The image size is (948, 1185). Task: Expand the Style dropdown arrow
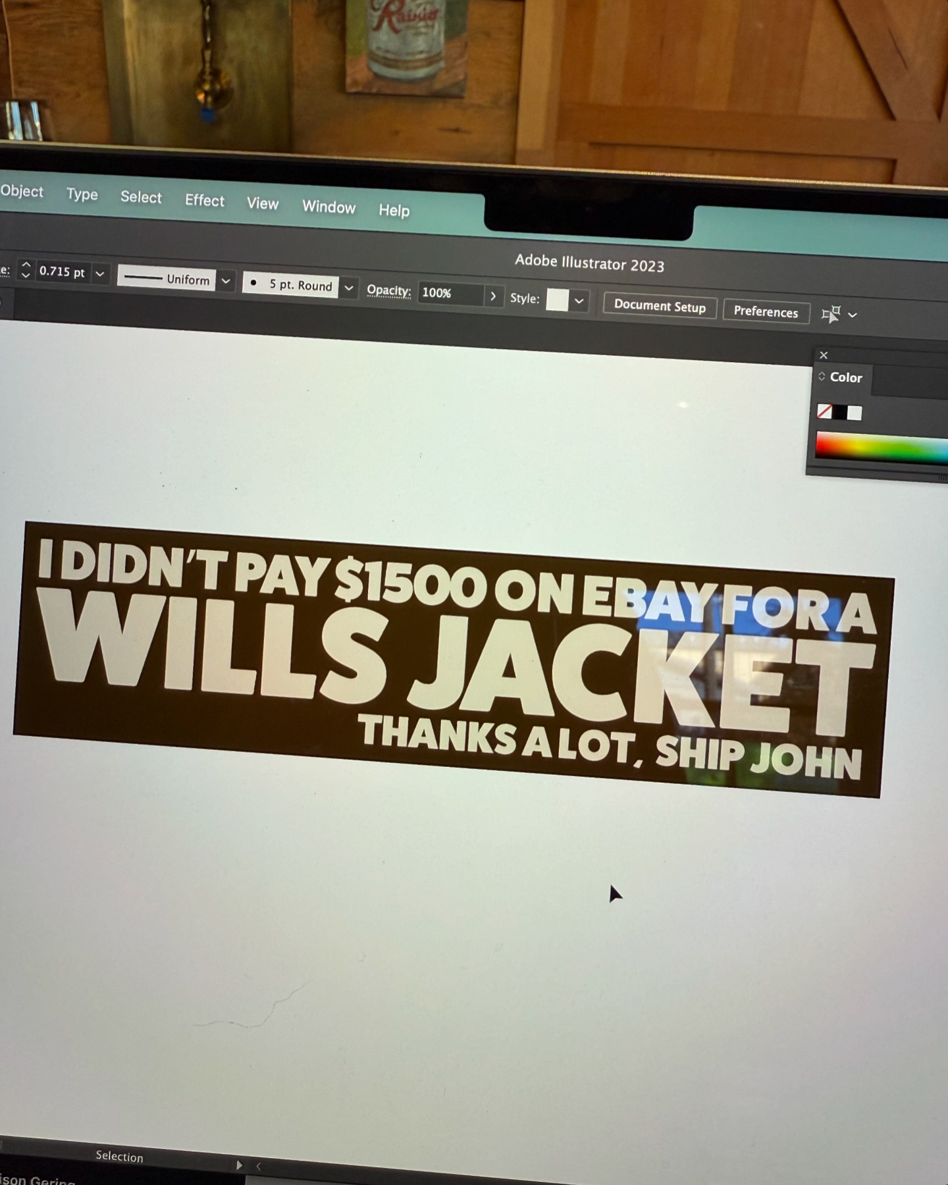point(579,302)
